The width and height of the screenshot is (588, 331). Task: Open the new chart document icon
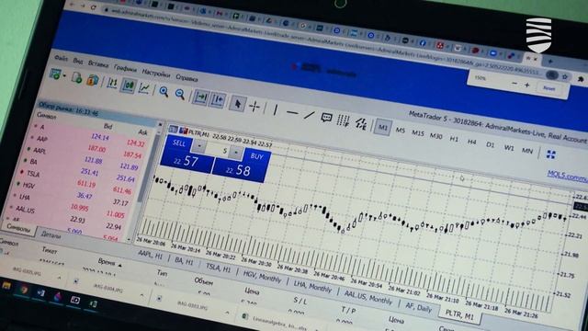pos(77,77)
